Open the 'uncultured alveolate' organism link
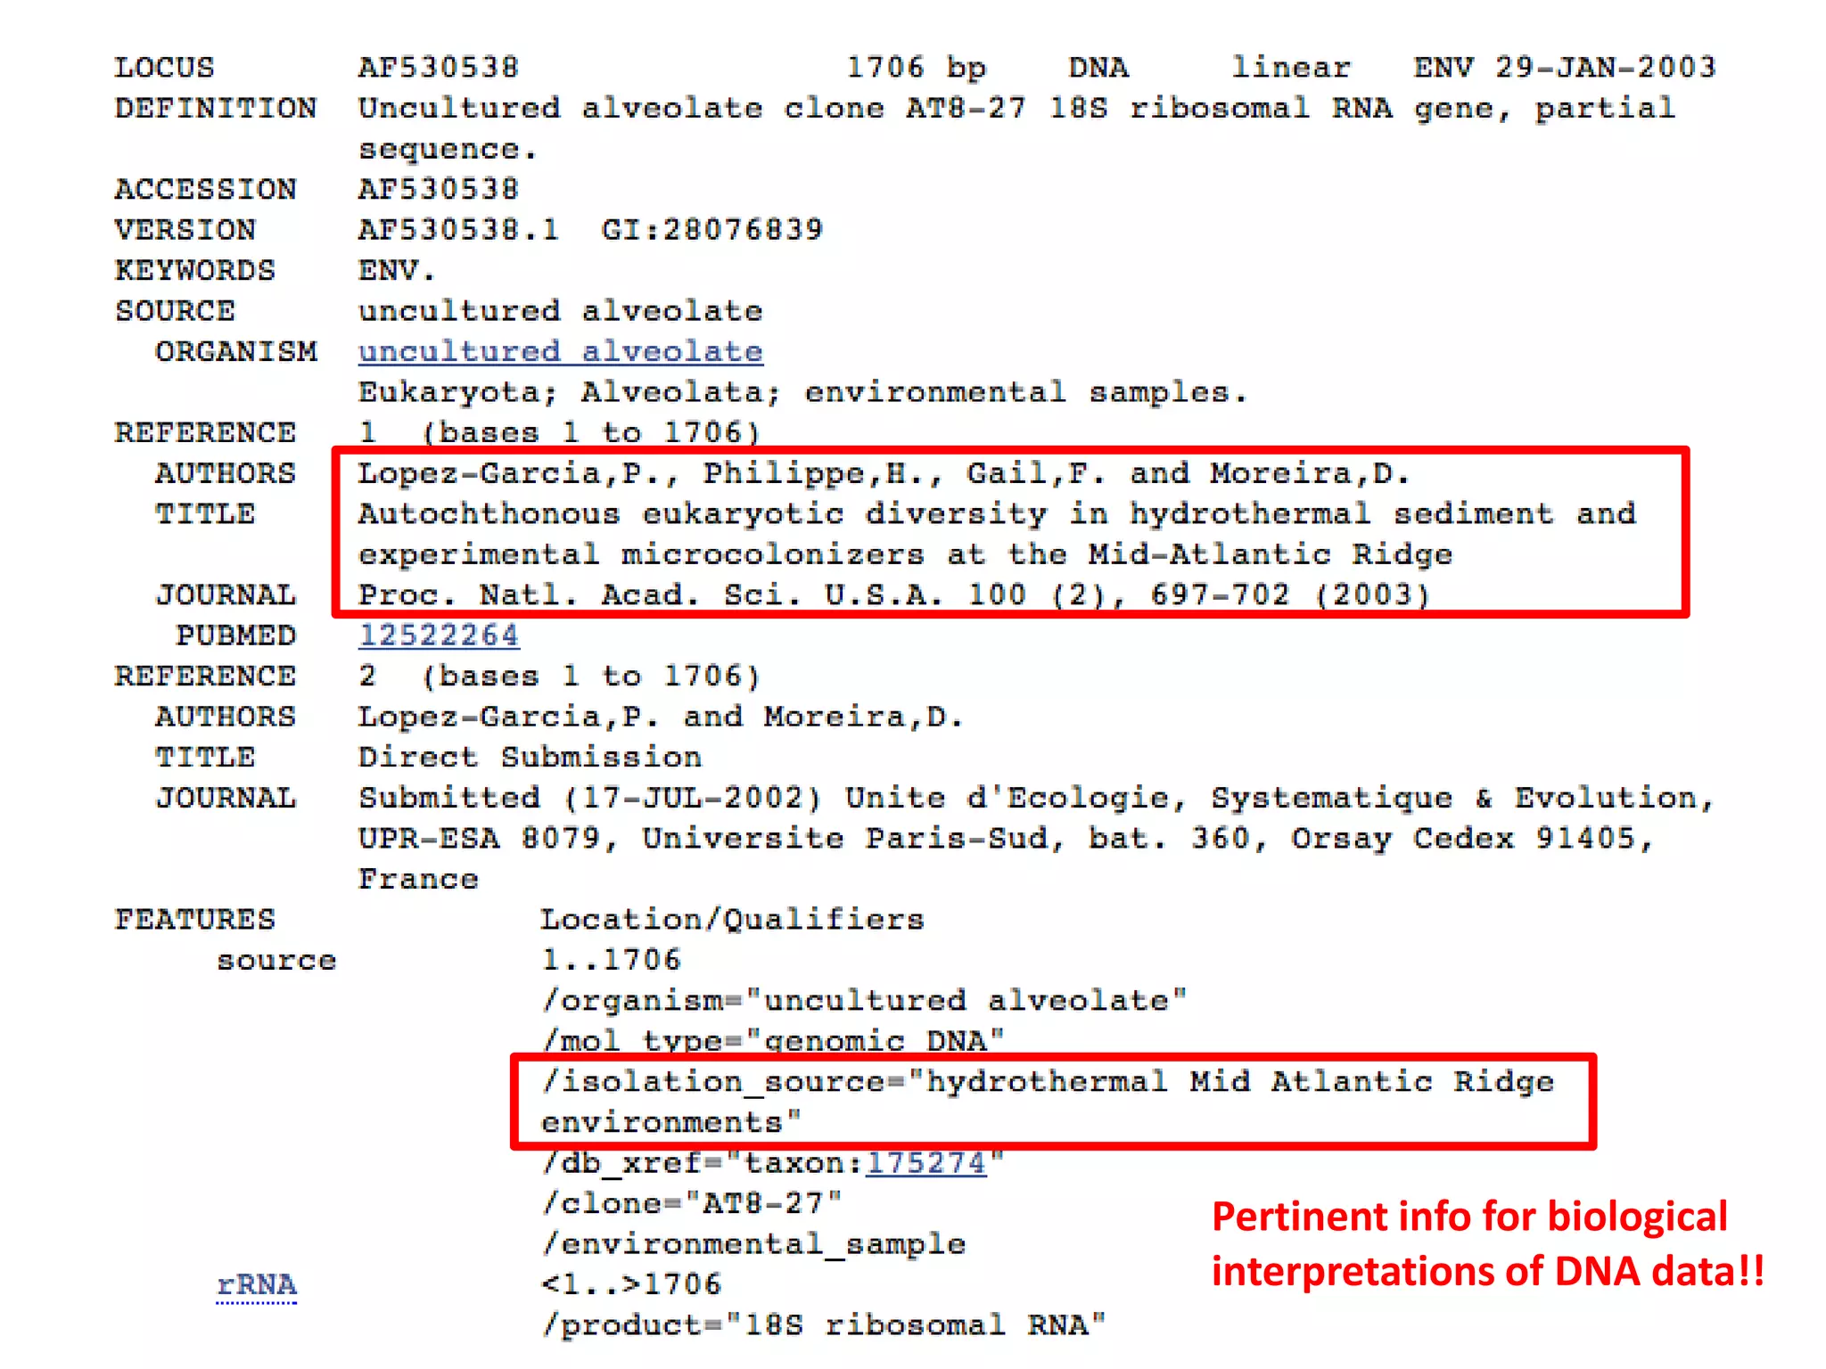 pyautogui.click(x=560, y=351)
